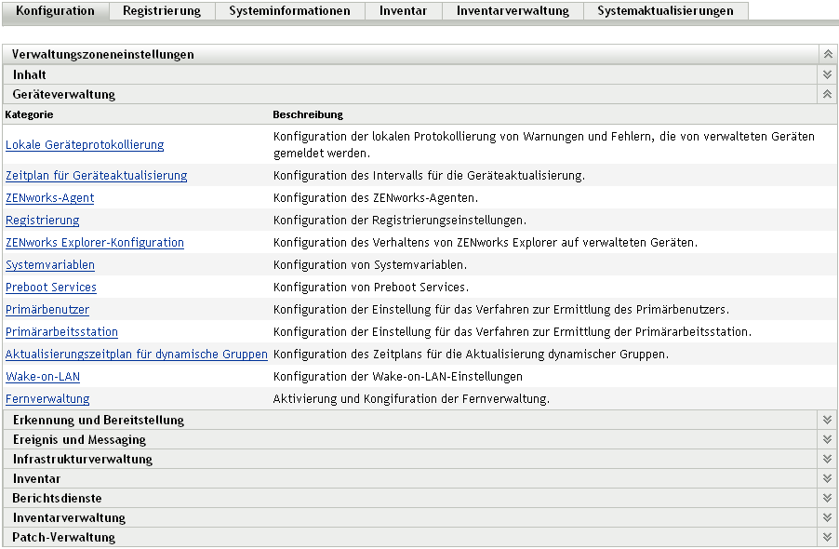
Task: Select the Systeminformationen tab
Action: pyautogui.click(x=288, y=11)
